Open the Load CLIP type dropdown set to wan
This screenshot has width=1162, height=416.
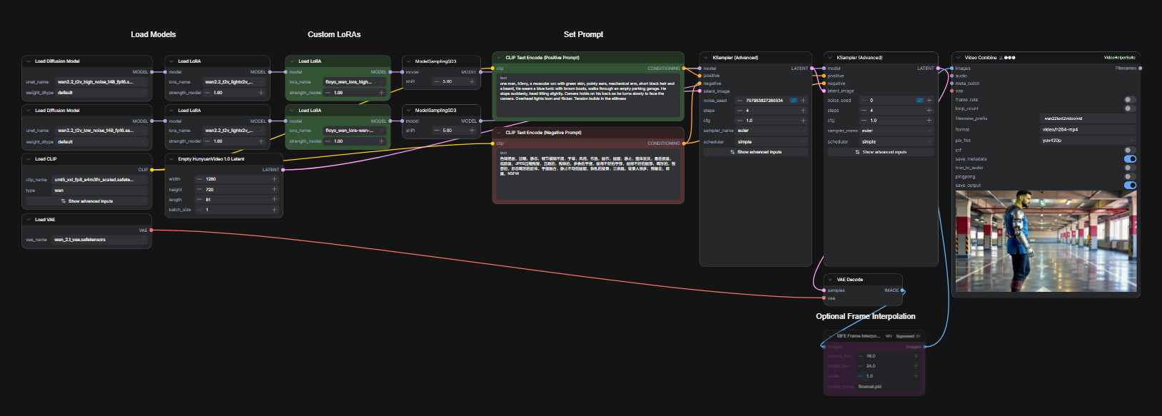[99, 191]
